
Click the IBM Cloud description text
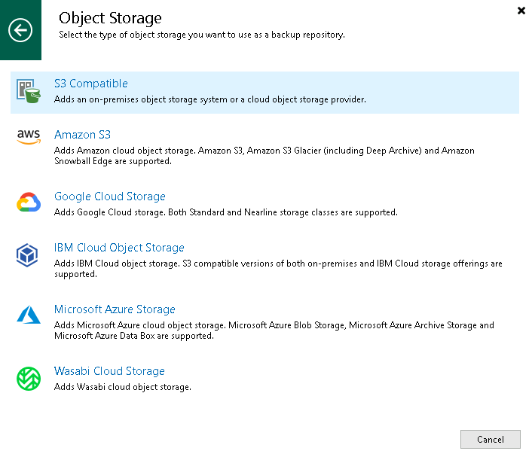pyautogui.click(x=278, y=269)
